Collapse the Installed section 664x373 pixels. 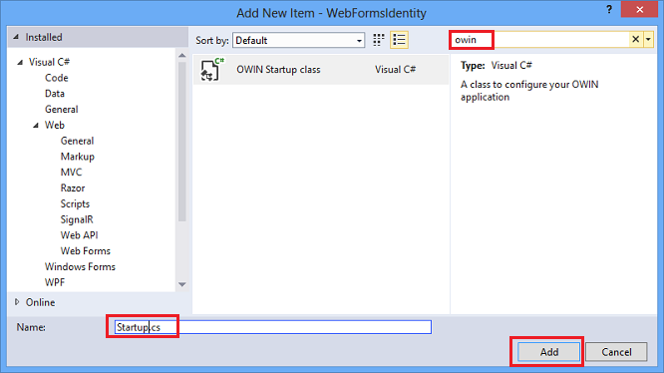pyautogui.click(x=16, y=37)
